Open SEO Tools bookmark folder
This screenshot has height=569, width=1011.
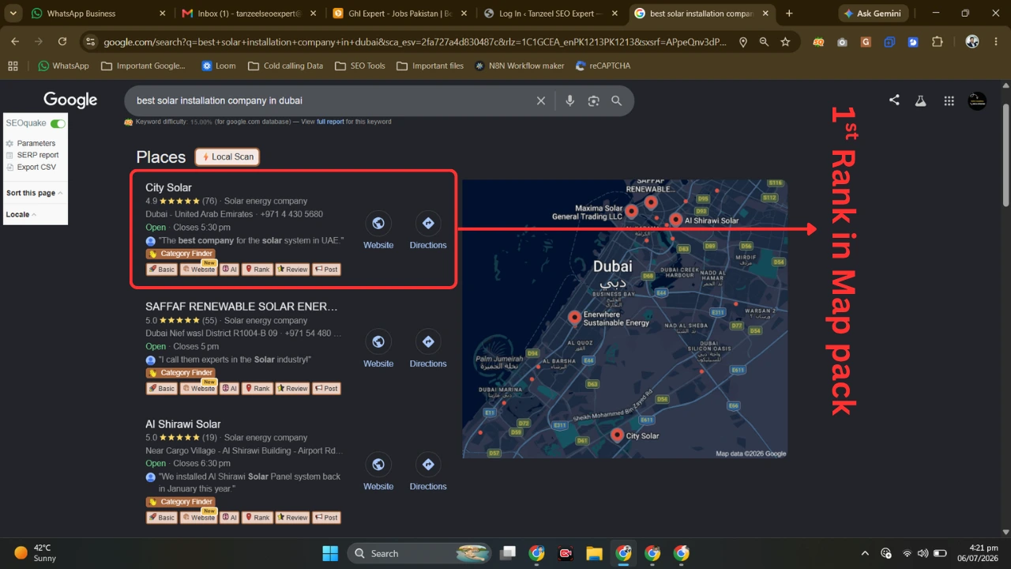pos(360,66)
